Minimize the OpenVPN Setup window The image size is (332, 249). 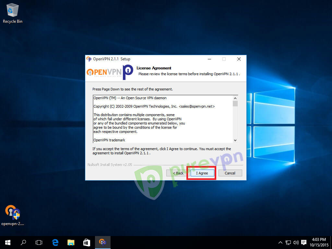[209, 59]
